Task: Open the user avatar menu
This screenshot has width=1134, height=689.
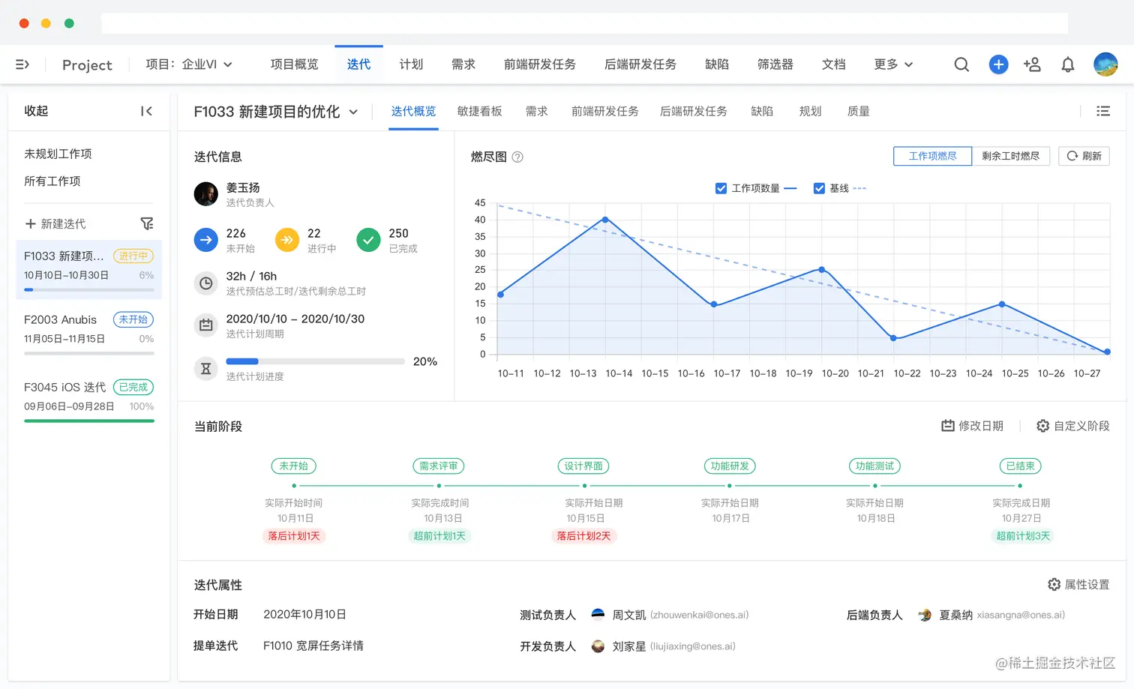Action: [x=1105, y=64]
